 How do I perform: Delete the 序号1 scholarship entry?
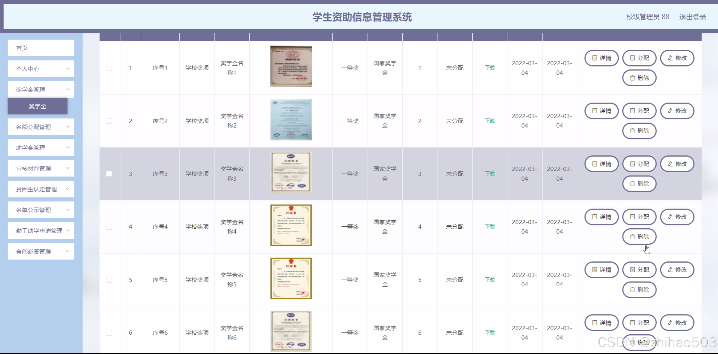[x=639, y=78]
